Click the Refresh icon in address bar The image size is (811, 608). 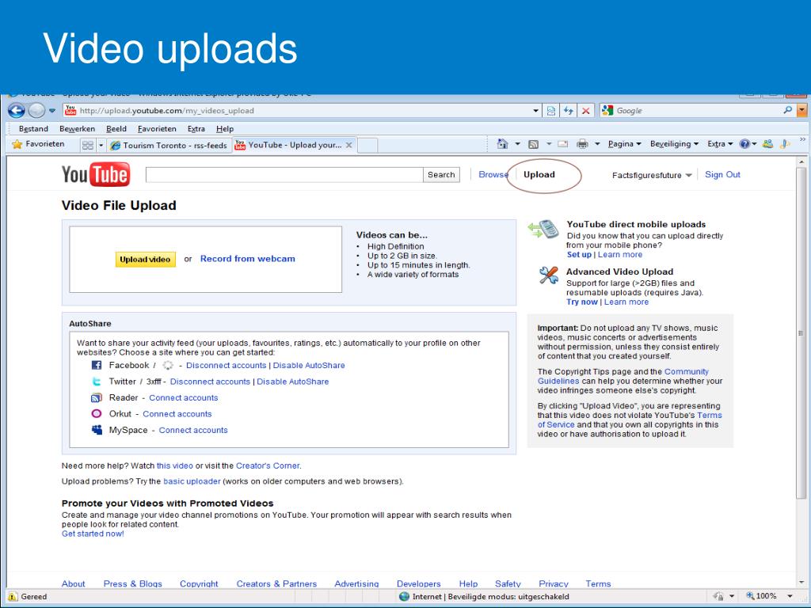(x=569, y=111)
